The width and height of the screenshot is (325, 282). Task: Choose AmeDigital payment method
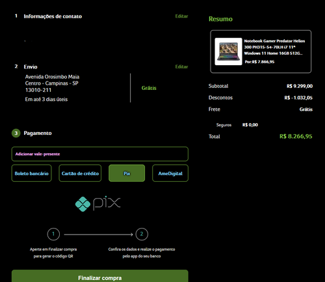[x=170, y=173]
